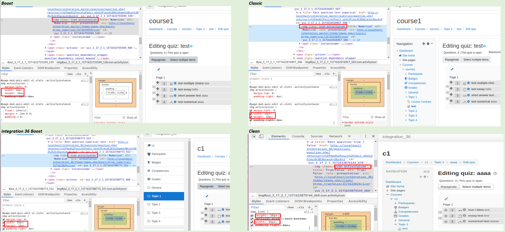Open Accessibility tab in Clean devtools
505x232 pixels.
[x=358, y=201]
